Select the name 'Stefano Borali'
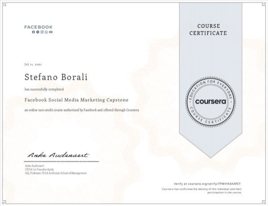 click(x=56, y=77)
